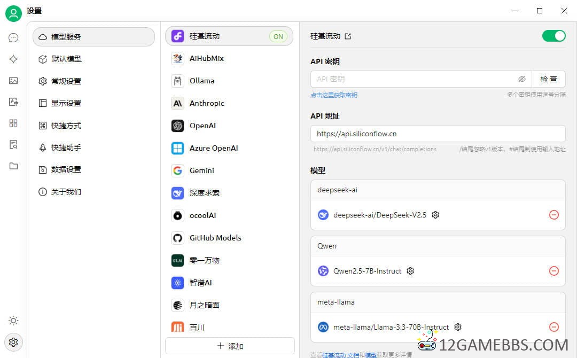Open 常规设置 settings menu
Viewport: 577px width, 358px height.
[x=94, y=81]
